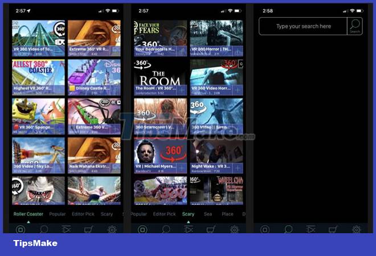The width and height of the screenshot is (376, 256).
Task: Tap the search magnifier icon on the Roller Coaster screen
Action: pyautogui.click(x=44, y=230)
